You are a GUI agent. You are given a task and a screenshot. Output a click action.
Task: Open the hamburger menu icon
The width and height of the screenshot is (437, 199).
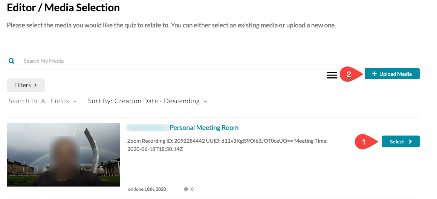332,75
